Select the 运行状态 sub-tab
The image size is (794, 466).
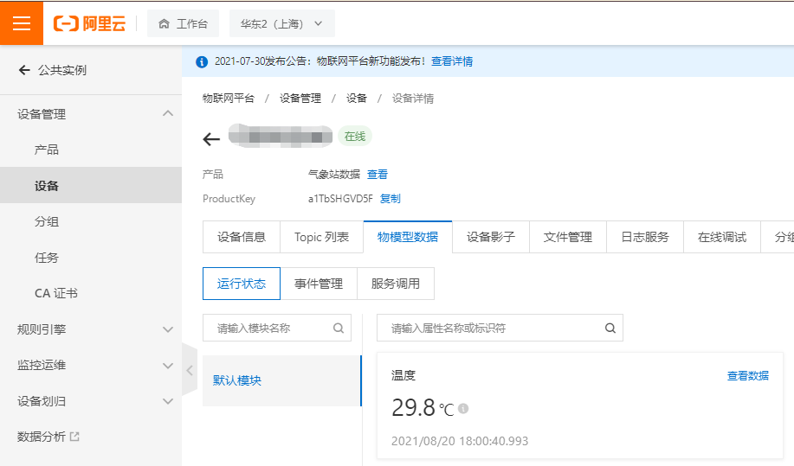242,284
